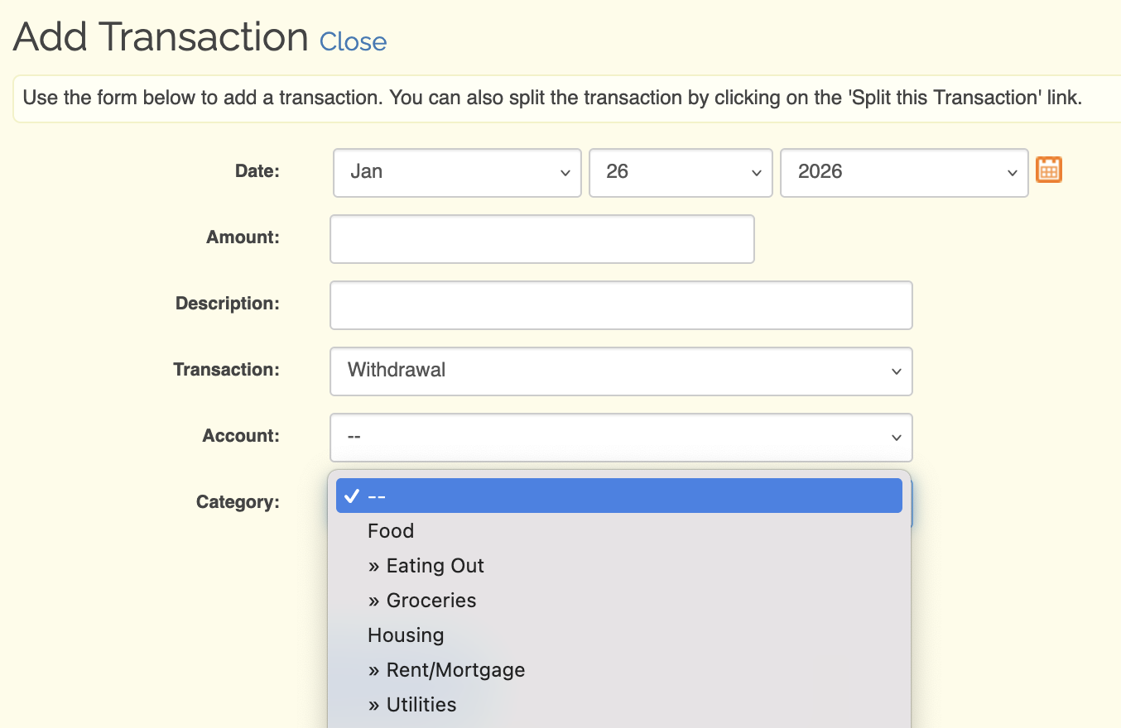Close the Add Transaction form
Image resolution: width=1121 pixels, height=728 pixels.
[353, 41]
